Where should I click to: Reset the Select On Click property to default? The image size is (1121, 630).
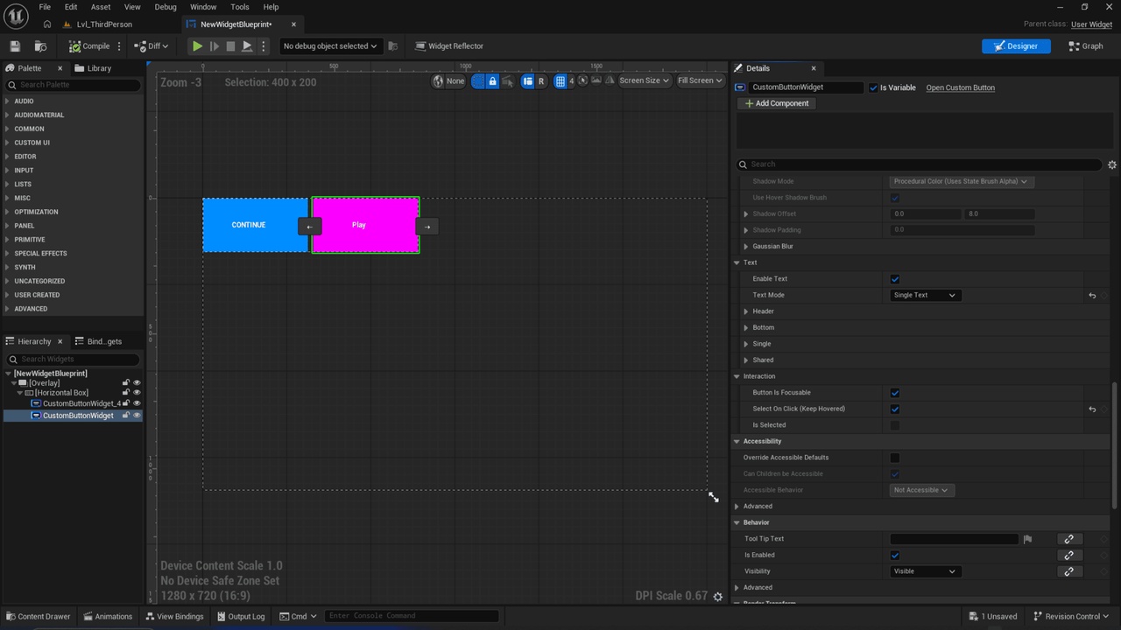pos(1092,409)
